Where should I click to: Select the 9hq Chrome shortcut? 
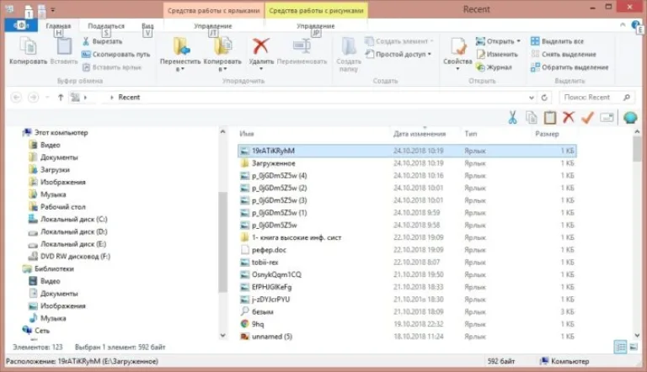point(407,324)
